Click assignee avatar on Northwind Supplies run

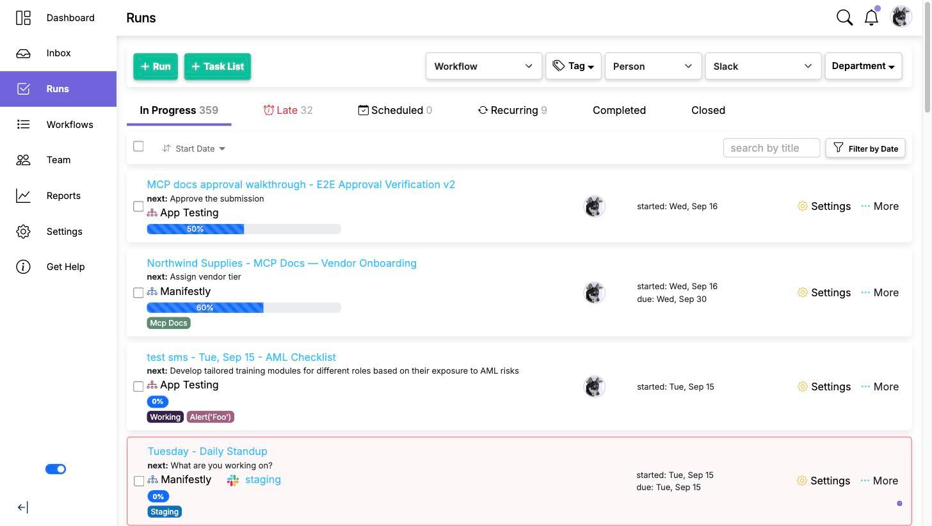tap(595, 292)
